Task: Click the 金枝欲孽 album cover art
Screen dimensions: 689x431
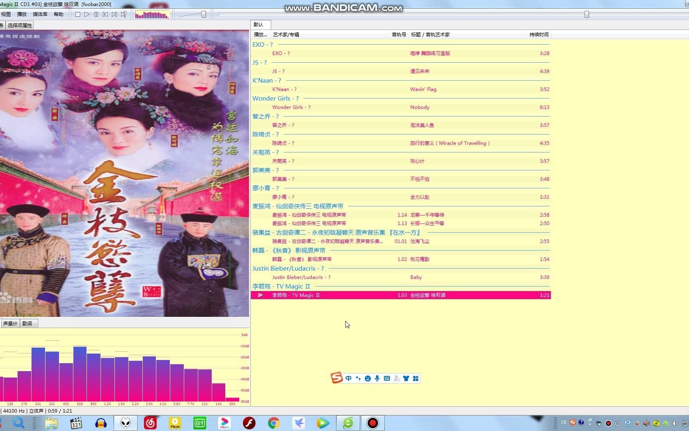Action: click(124, 173)
